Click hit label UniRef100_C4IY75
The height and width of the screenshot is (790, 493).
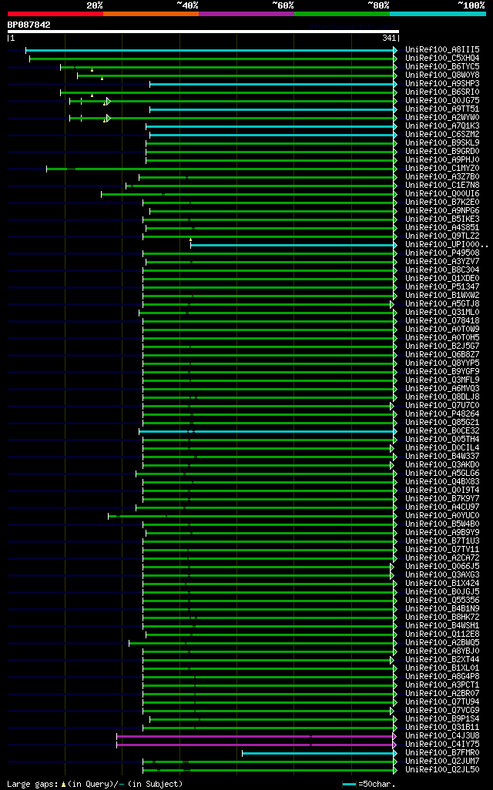pyautogui.click(x=442, y=744)
